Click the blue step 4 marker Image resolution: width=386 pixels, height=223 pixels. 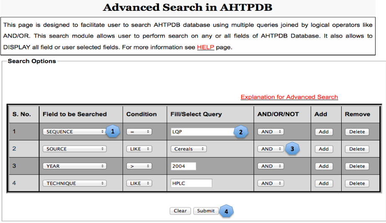[x=226, y=211]
